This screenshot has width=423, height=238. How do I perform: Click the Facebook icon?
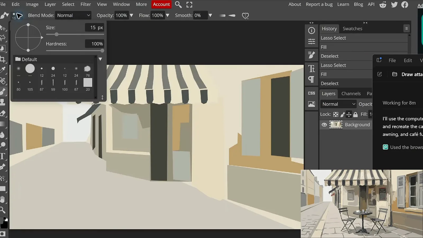pyautogui.click(x=405, y=4)
